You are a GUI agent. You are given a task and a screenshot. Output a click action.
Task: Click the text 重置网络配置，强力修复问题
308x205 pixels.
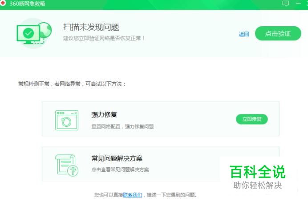pyautogui.click(x=122, y=127)
